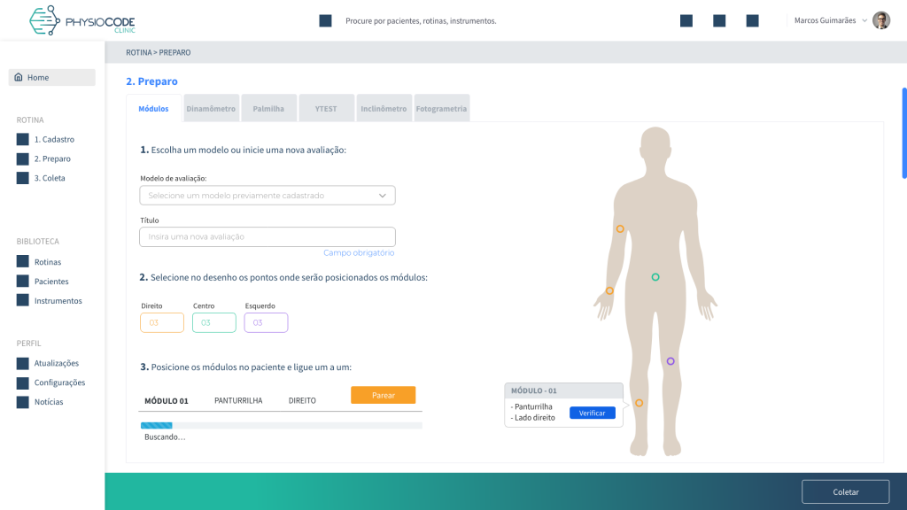Open Pacientes via its sidebar icon
Viewport: 907px width, 510px height.
[23, 282]
